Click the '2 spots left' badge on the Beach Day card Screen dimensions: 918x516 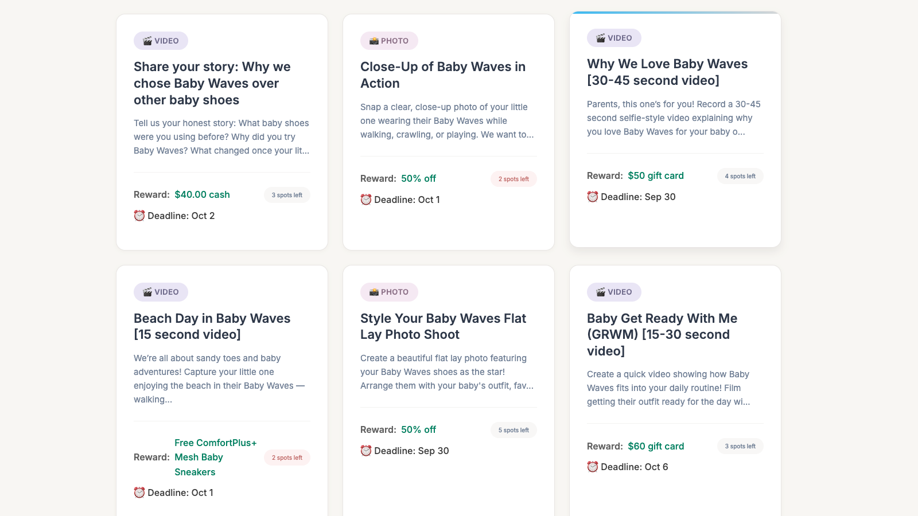pos(287,458)
